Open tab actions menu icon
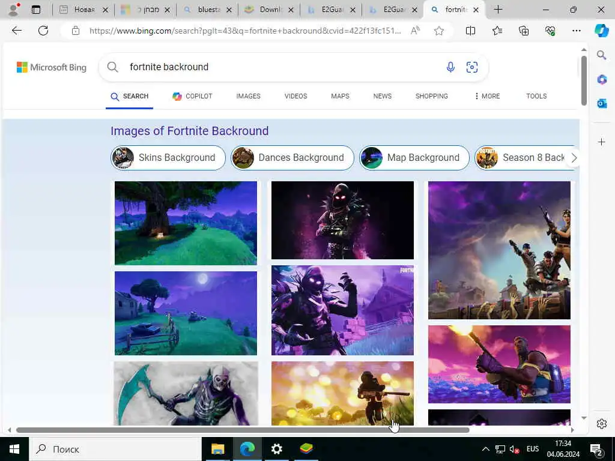The height and width of the screenshot is (461, 615). tap(35, 10)
